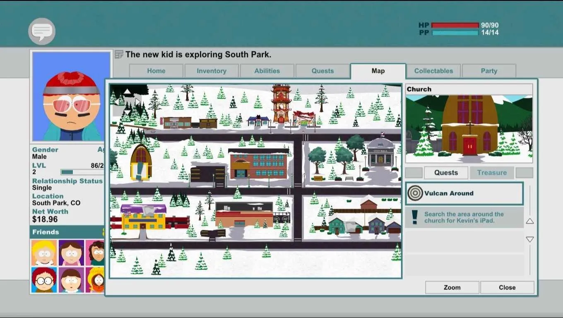Select the Vulcan Around quest entry
Viewport: 563px width, 318px height.
464,193
